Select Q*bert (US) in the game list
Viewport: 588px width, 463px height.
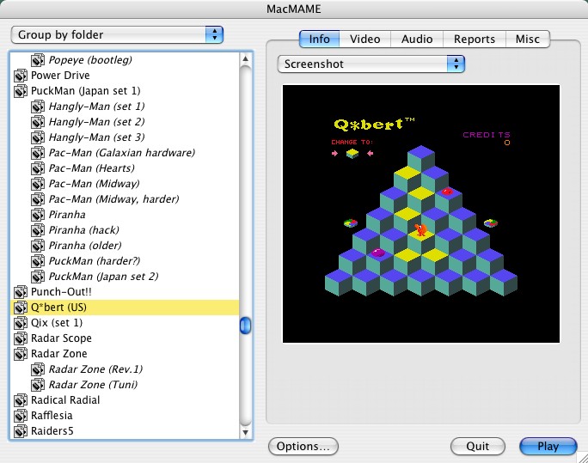125,308
